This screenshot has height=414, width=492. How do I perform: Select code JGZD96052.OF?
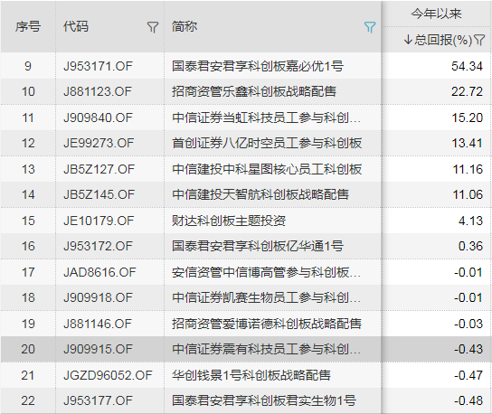pyautogui.click(x=108, y=375)
